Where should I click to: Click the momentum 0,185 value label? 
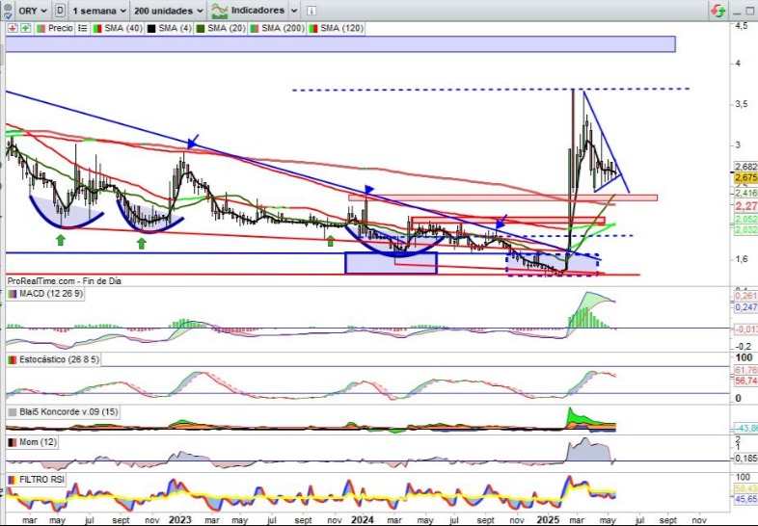pos(745,459)
